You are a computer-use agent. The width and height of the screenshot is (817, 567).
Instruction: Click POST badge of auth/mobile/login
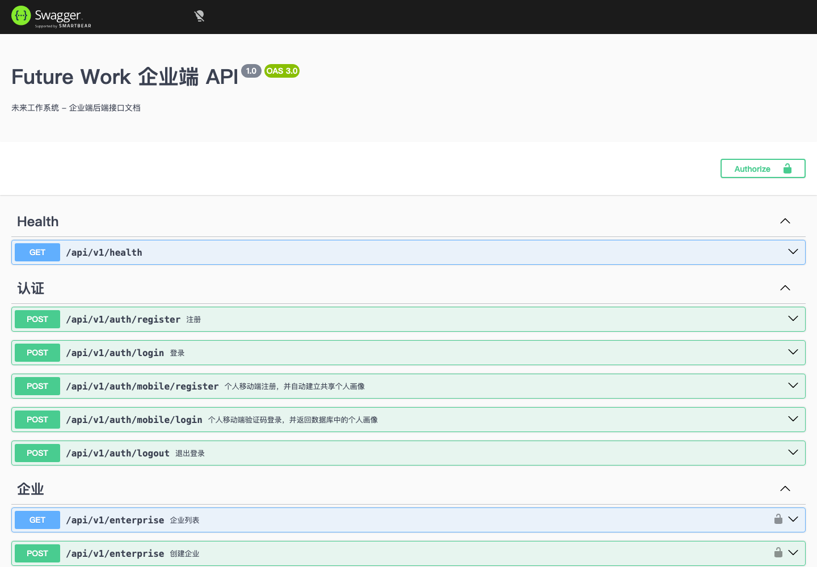[37, 420]
